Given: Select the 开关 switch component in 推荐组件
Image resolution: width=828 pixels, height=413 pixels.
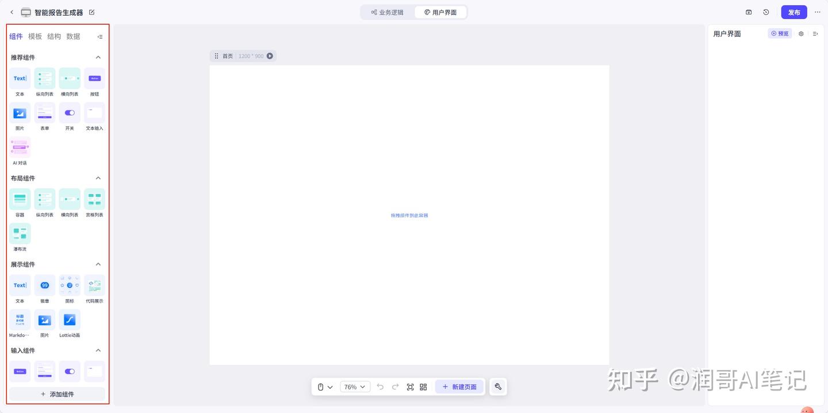Looking at the screenshot, I should click(70, 113).
